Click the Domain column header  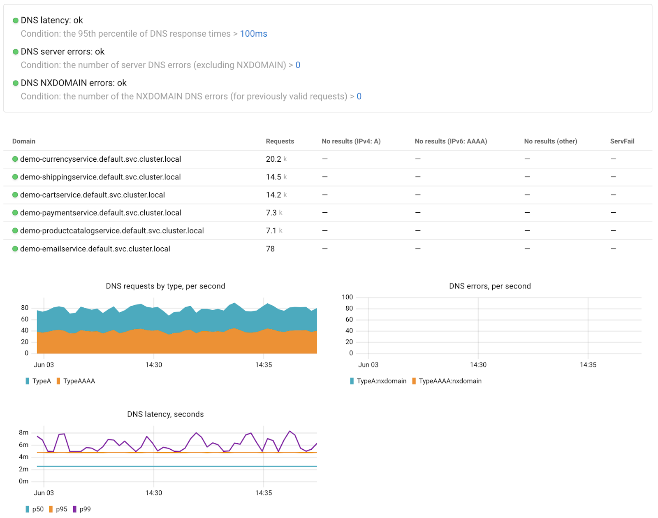click(23, 141)
